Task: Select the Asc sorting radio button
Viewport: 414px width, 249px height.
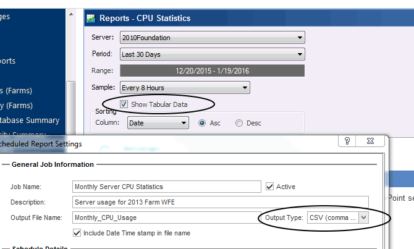Action: (x=202, y=123)
